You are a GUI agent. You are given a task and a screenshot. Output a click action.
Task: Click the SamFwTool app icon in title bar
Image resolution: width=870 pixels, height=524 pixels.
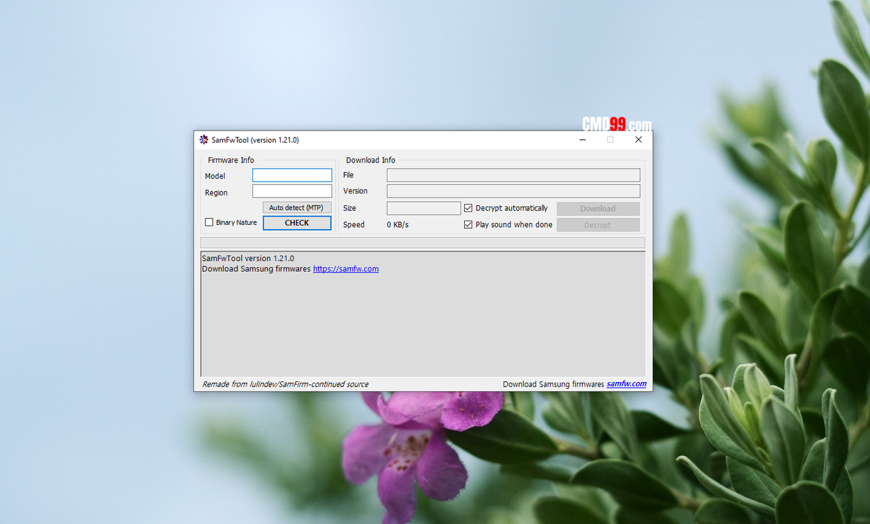pos(204,140)
